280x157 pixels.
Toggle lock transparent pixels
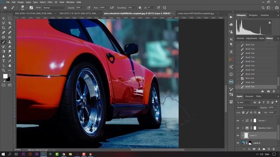coord(243,113)
